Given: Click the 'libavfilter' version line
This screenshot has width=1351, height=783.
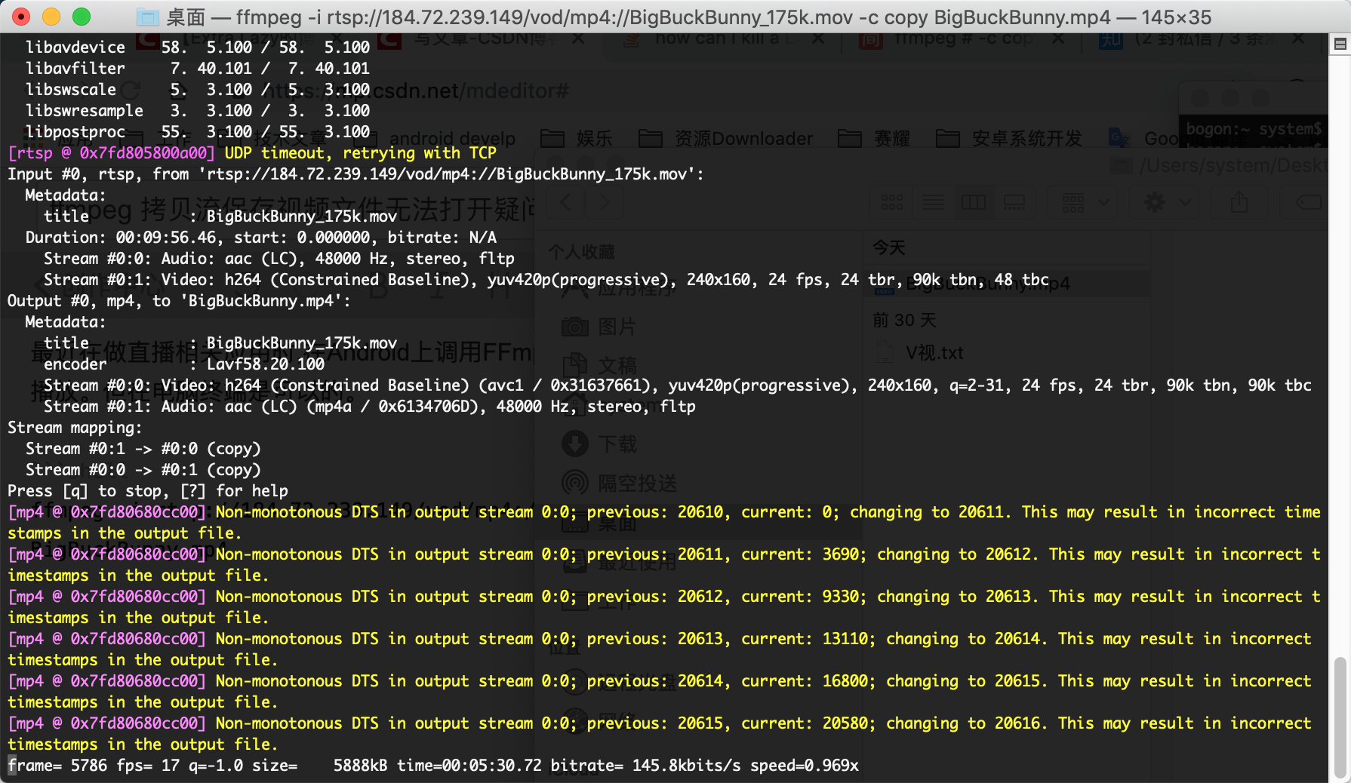Looking at the screenshot, I should coord(198,68).
